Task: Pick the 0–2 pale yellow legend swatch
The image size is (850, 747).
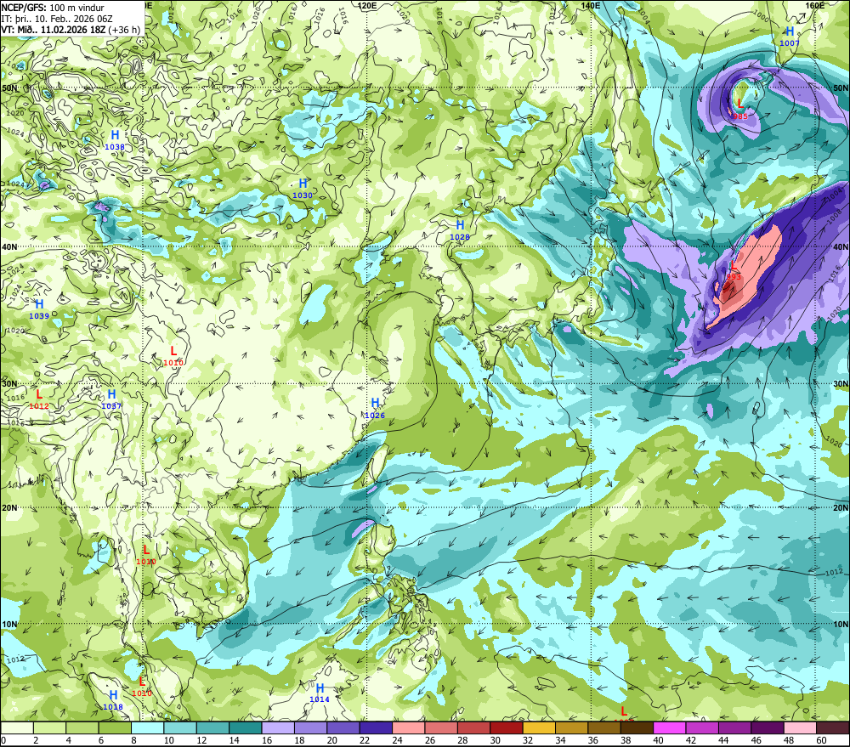Action: click(x=17, y=727)
